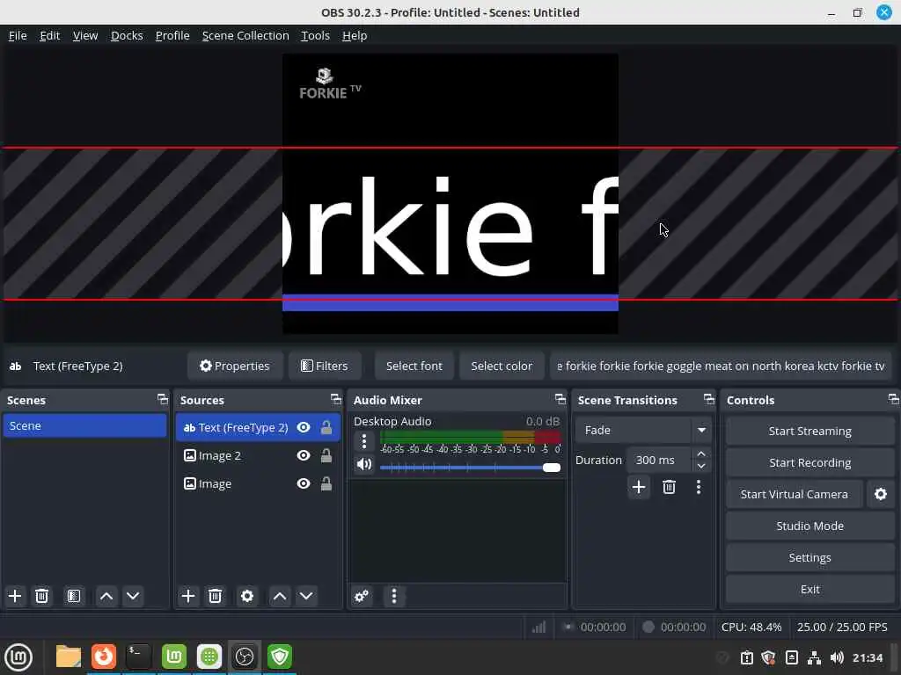901x675 pixels.
Task: Lock the Image 2 source
Action: click(x=326, y=455)
